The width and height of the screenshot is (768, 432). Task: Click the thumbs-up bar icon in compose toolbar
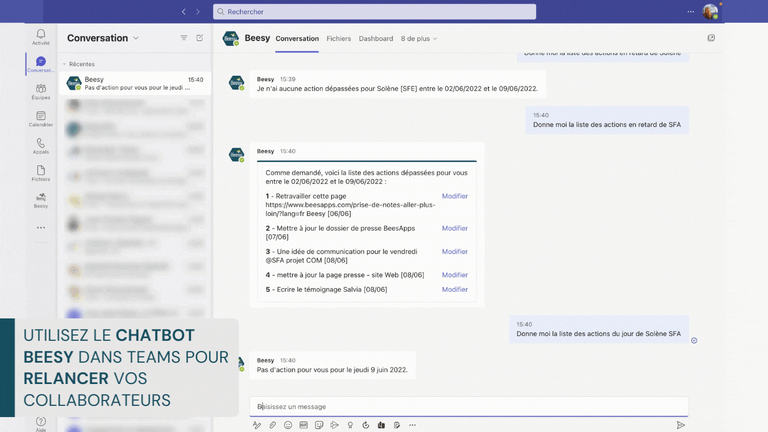[381, 425]
